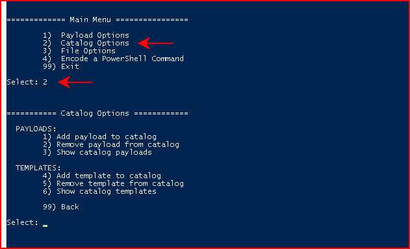Click the 99) Back option
Image resolution: width=410 pixels, height=249 pixels.
click(x=61, y=207)
